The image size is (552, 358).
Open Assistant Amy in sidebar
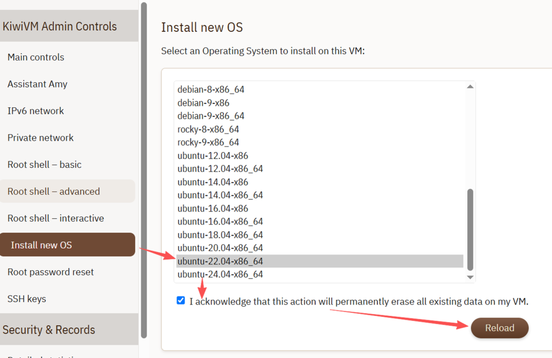(x=37, y=84)
